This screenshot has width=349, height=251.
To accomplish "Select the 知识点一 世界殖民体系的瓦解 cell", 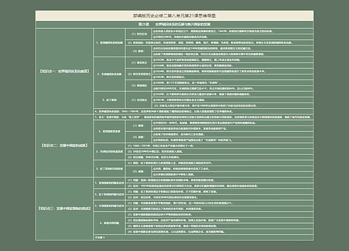I will tap(64, 71).
